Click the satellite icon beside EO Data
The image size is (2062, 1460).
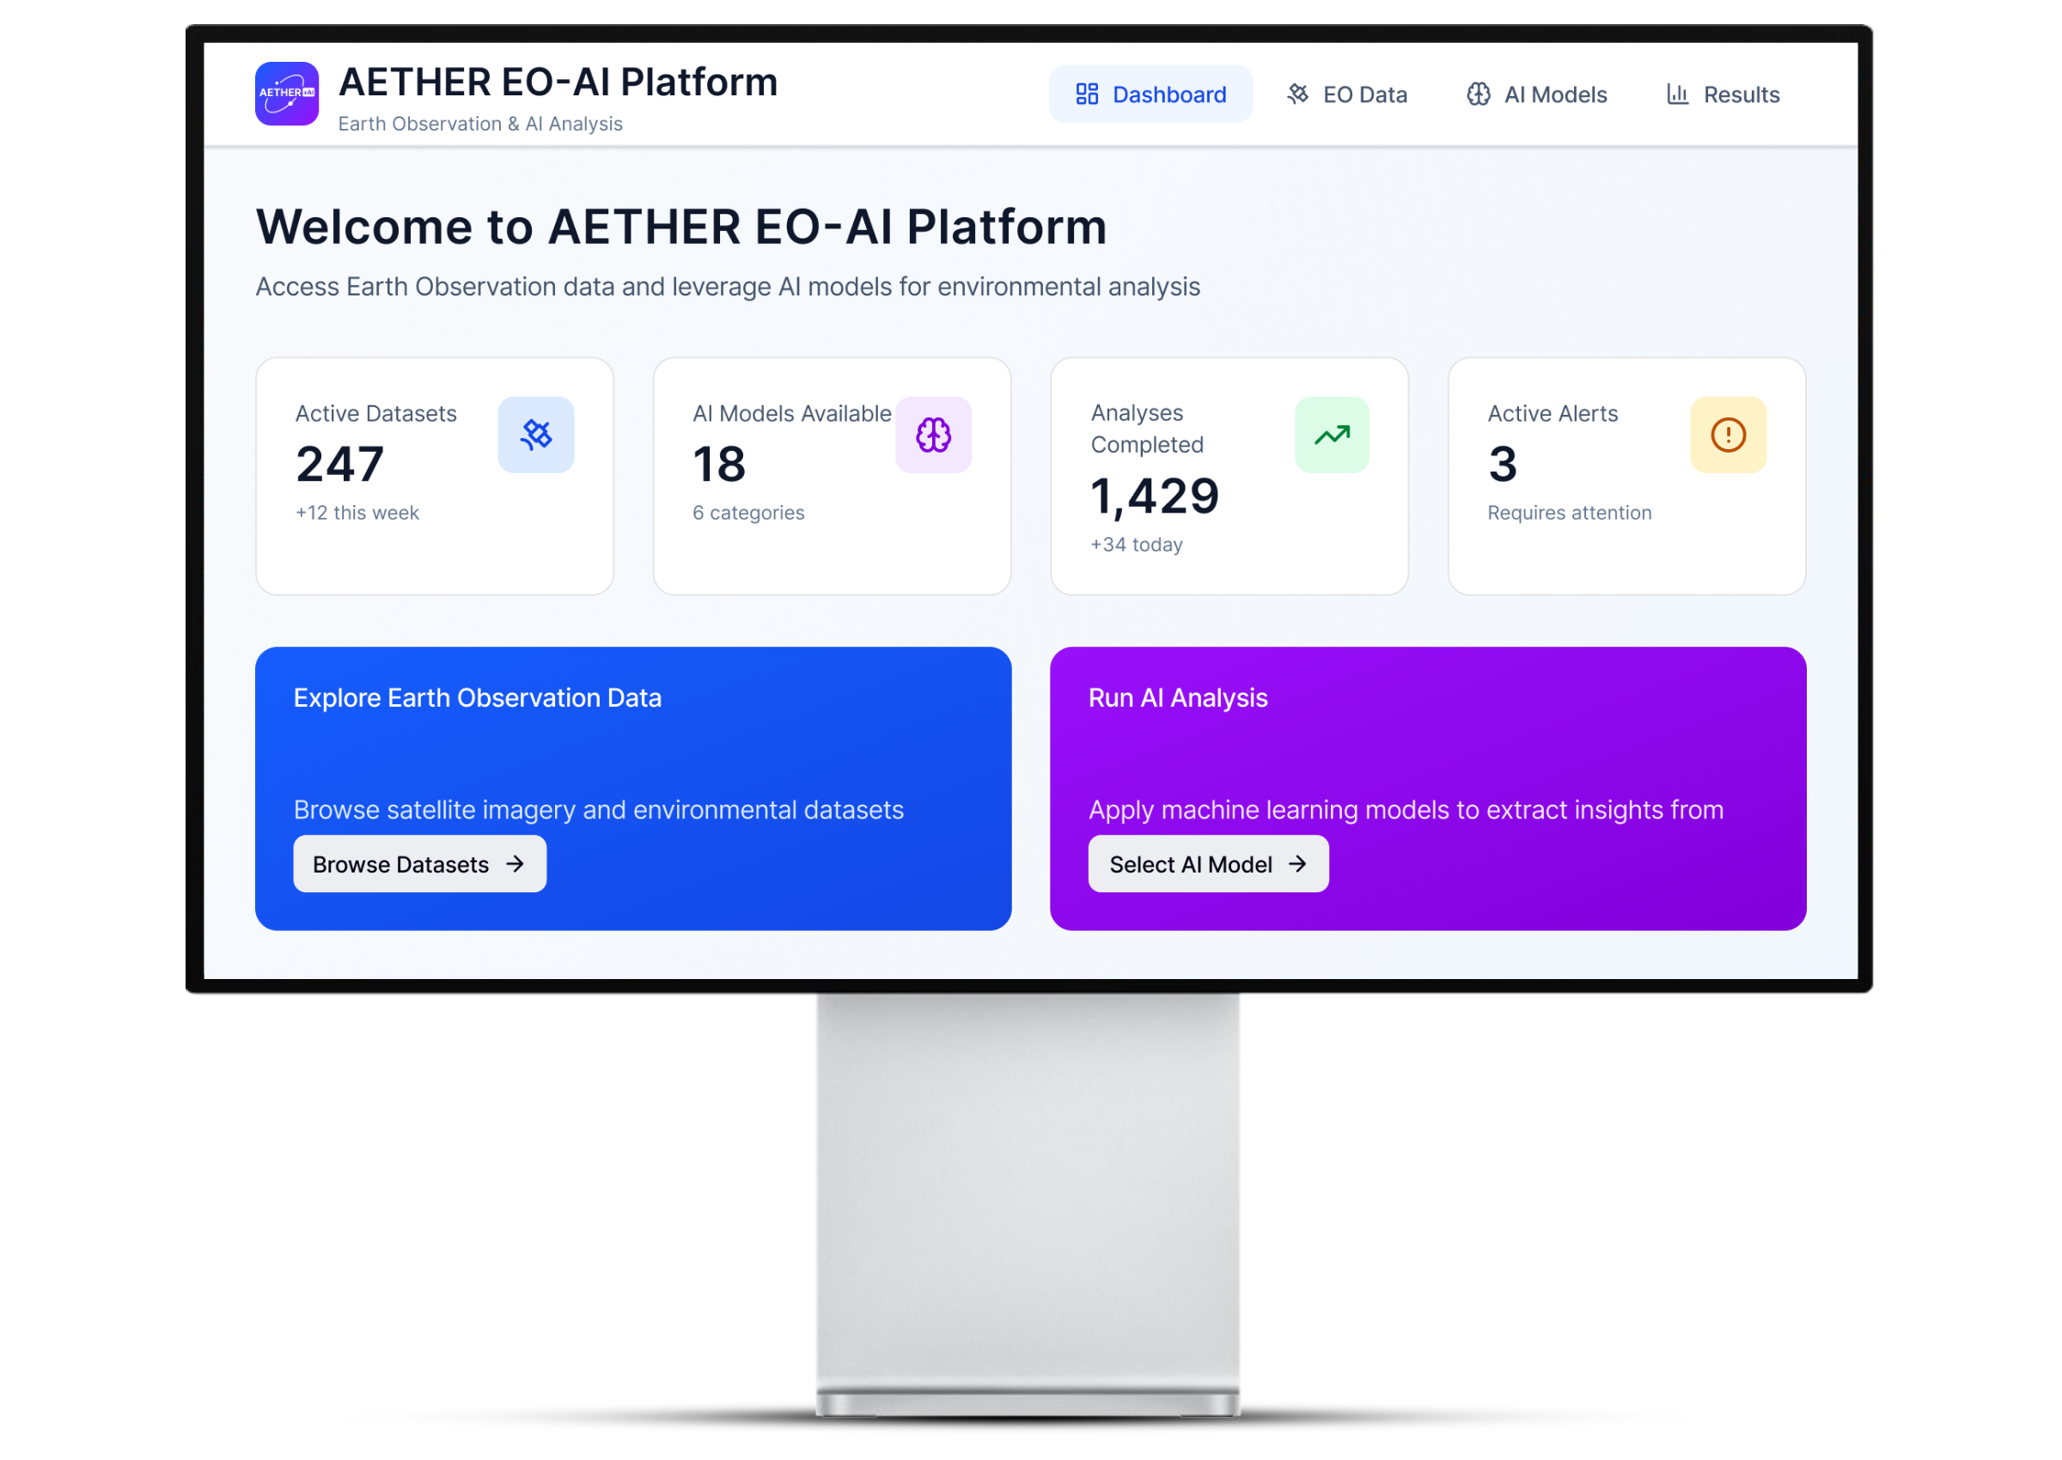click(1296, 94)
